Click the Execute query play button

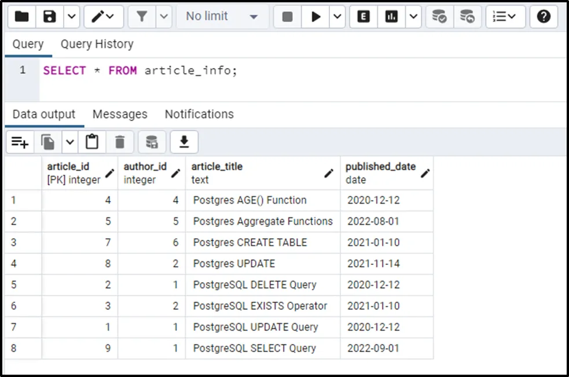tap(315, 17)
